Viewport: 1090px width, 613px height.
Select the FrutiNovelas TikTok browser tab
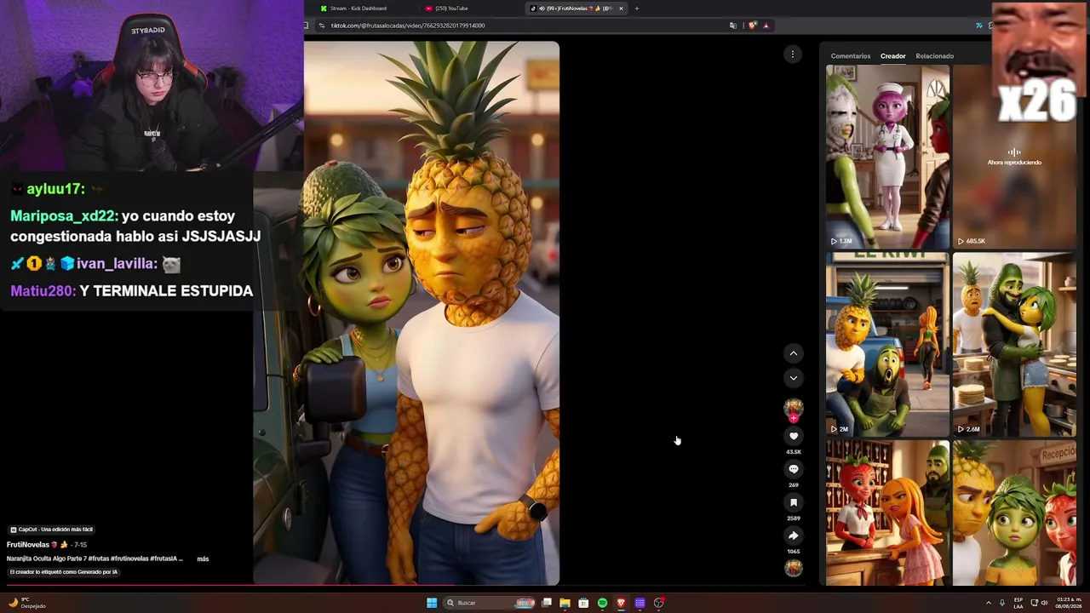(x=576, y=9)
